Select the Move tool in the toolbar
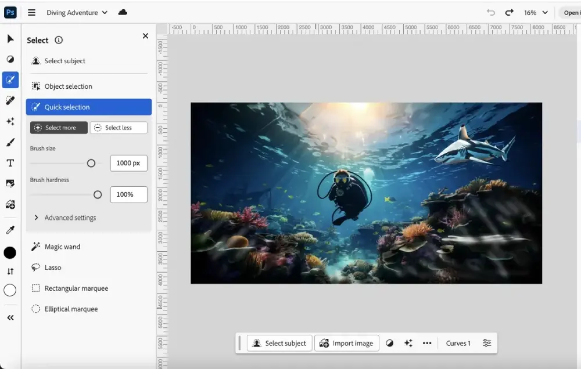The image size is (581, 369). tap(10, 39)
